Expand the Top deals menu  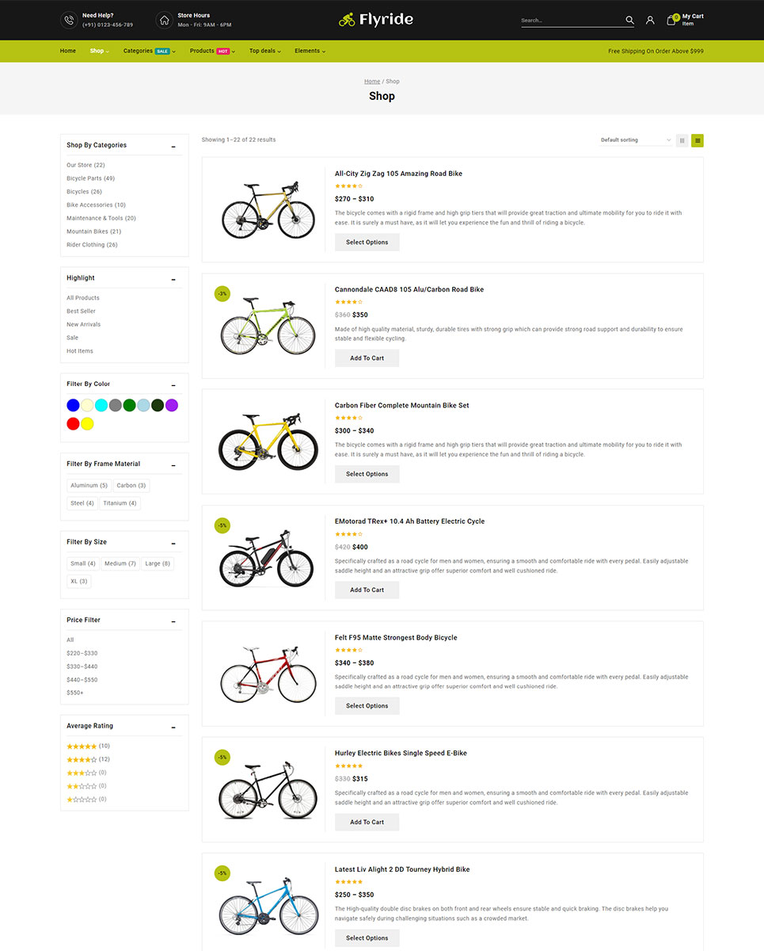pyautogui.click(x=264, y=51)
